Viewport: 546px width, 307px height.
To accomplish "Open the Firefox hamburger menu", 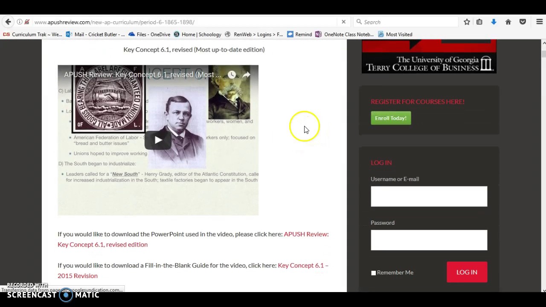I will point(539,22).
